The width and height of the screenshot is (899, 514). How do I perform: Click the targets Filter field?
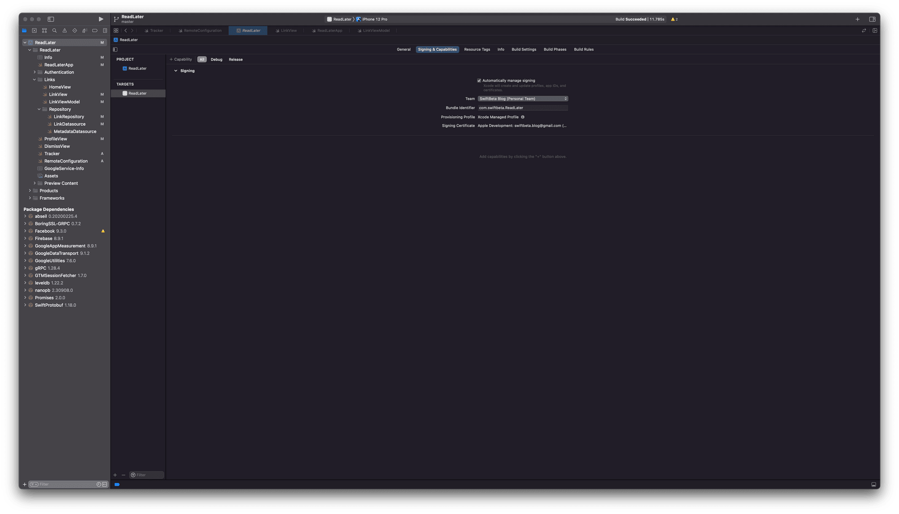[x=147, y=475]
